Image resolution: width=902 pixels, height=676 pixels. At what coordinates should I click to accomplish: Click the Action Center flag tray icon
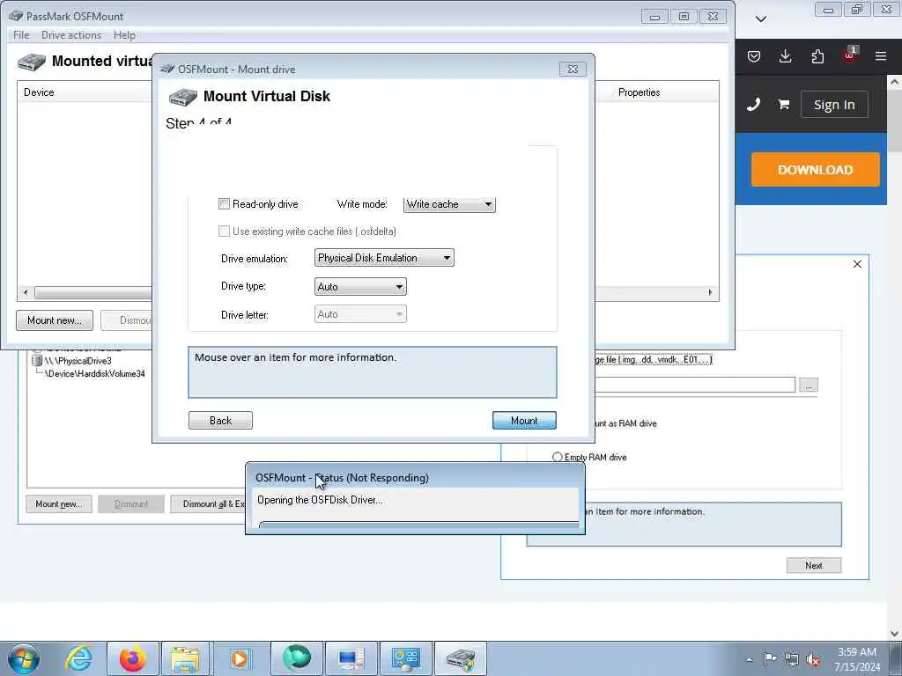[770, 659]
